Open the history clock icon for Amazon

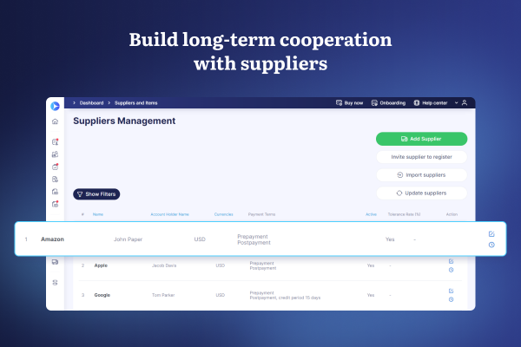click(491, 245)
